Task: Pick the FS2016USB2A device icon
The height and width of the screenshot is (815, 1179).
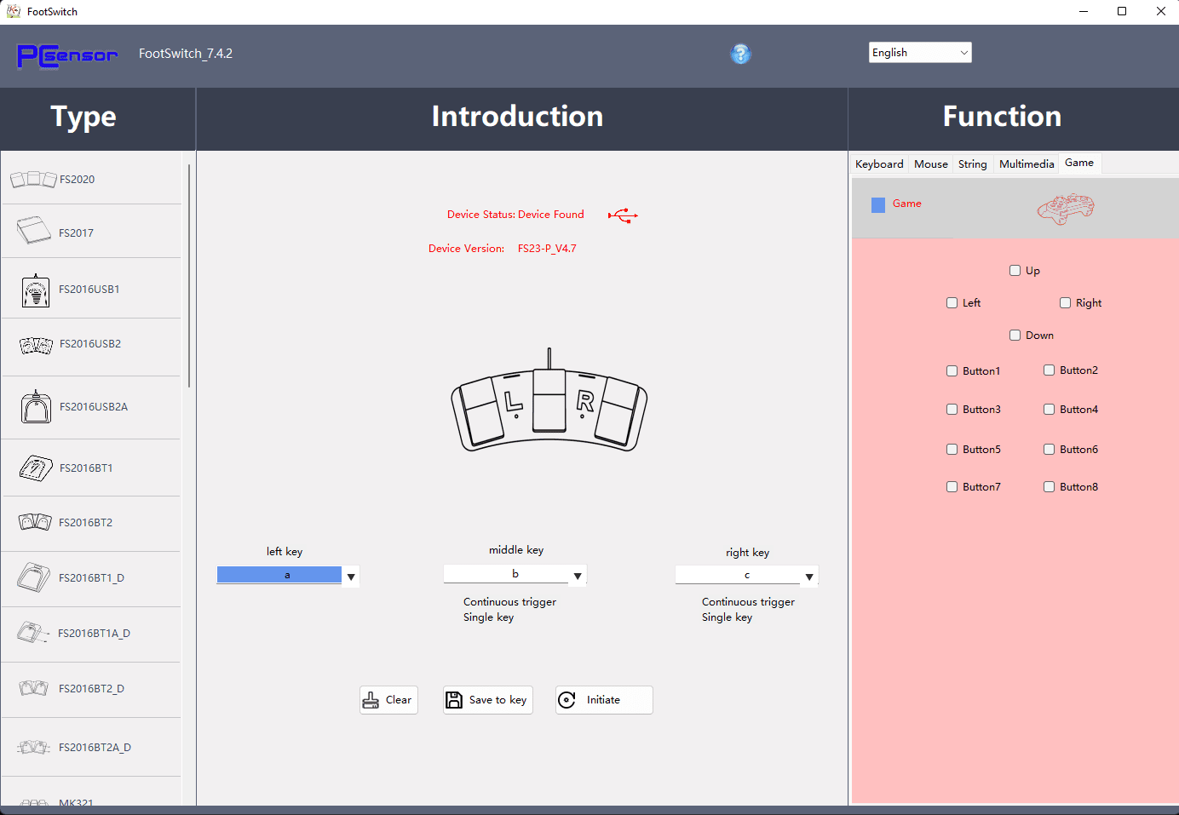Action: click(x=36, y=407)
